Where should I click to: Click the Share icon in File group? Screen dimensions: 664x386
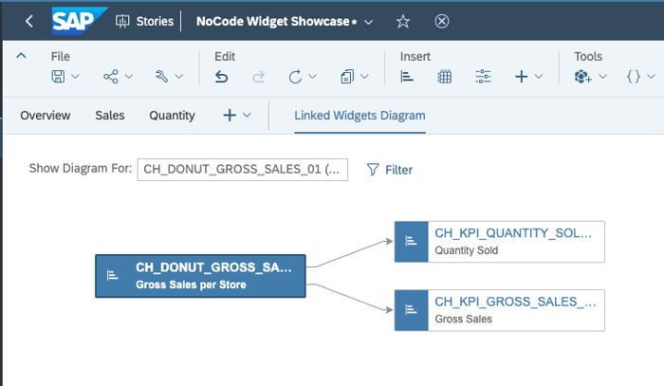(x=111, y=77)
